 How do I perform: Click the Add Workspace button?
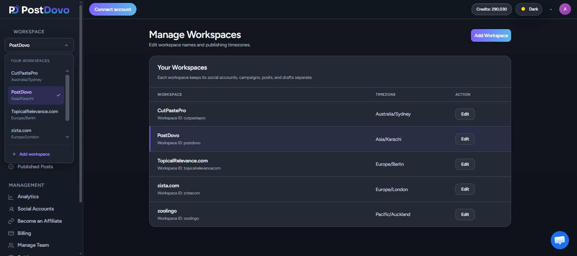[491, 35]
